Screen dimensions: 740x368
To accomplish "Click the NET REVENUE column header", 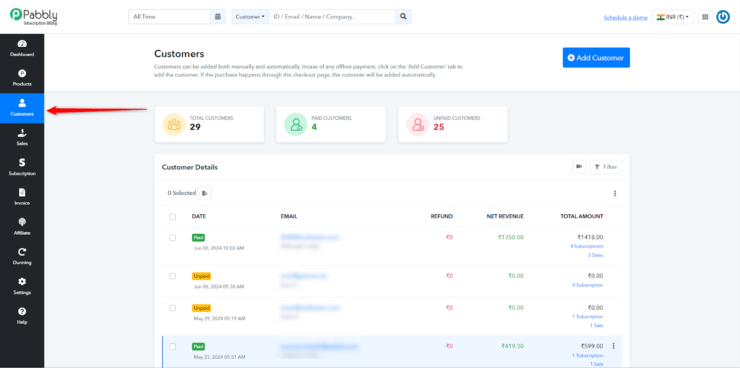I will [x=505, y=216].
